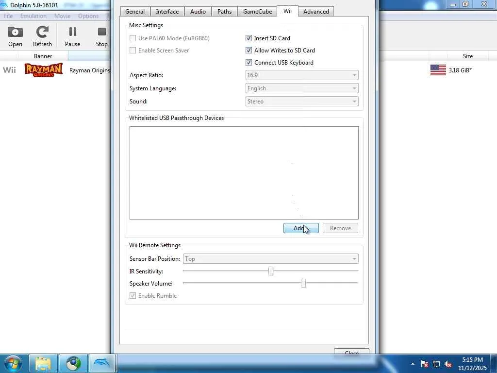Screen dimensions: 497x373
Task: Open the Sound dropdown
Action: (302, 102)
